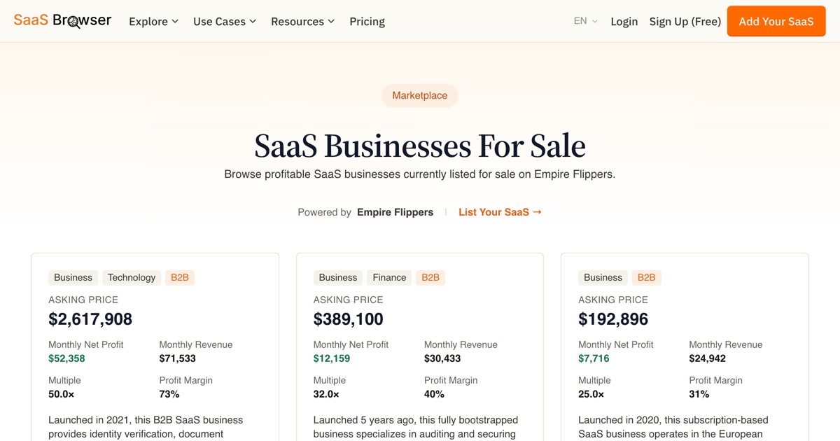
Task: Open the Resources dropdown
Action: pos(302,22)
